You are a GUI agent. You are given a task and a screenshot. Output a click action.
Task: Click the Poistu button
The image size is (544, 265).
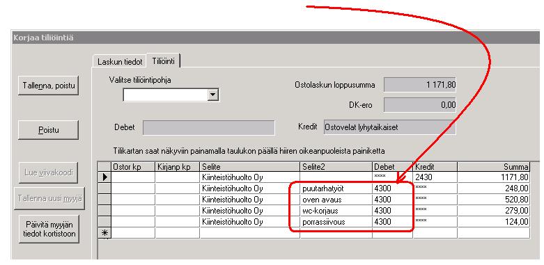(x=49, y=130)
